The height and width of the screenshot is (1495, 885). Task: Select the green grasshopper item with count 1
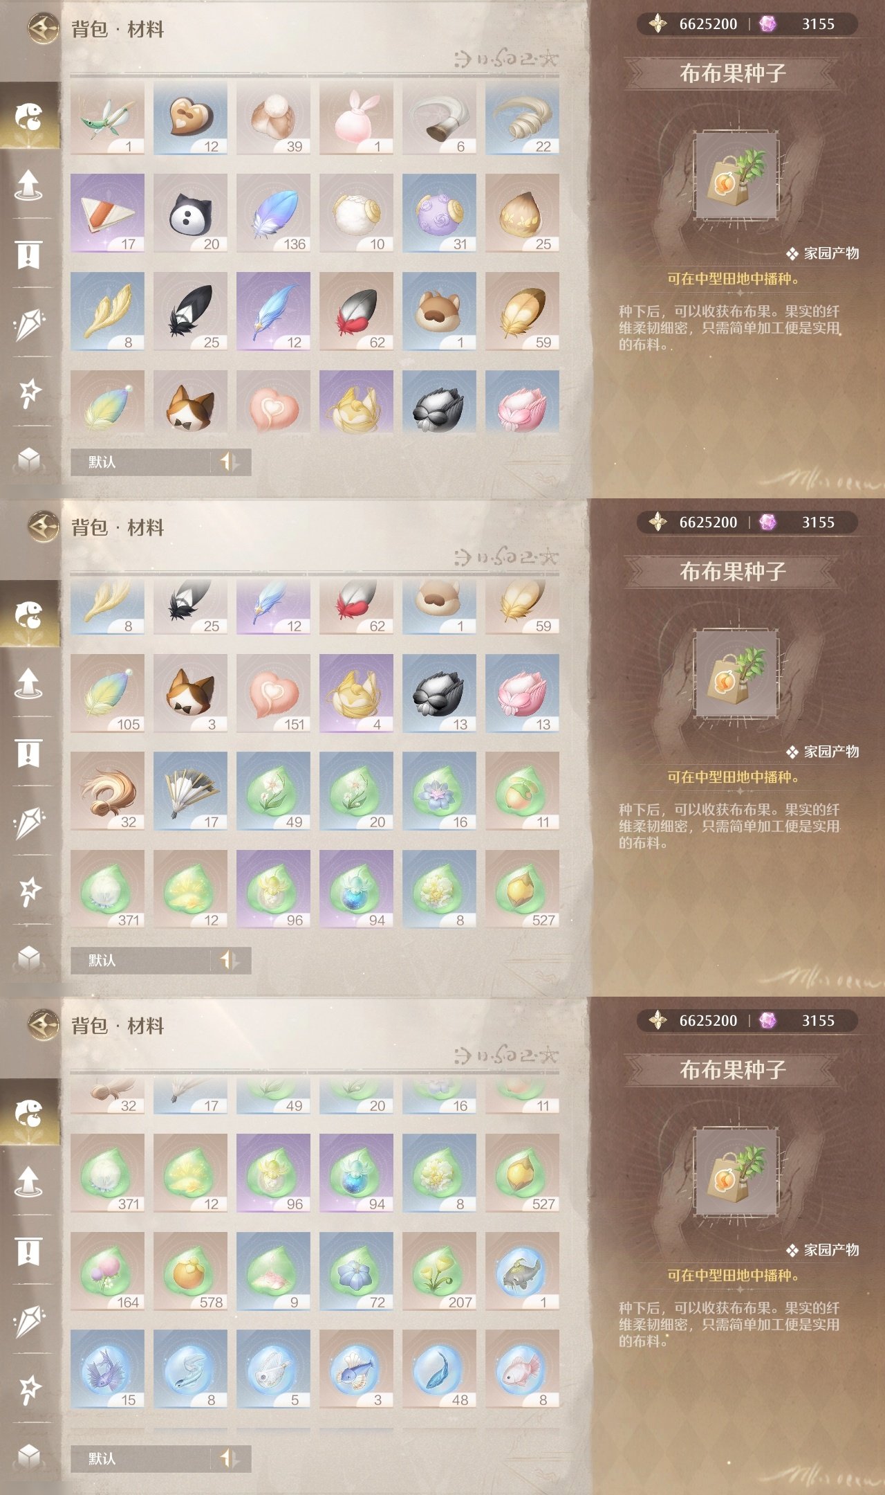(x=107, y=118)
